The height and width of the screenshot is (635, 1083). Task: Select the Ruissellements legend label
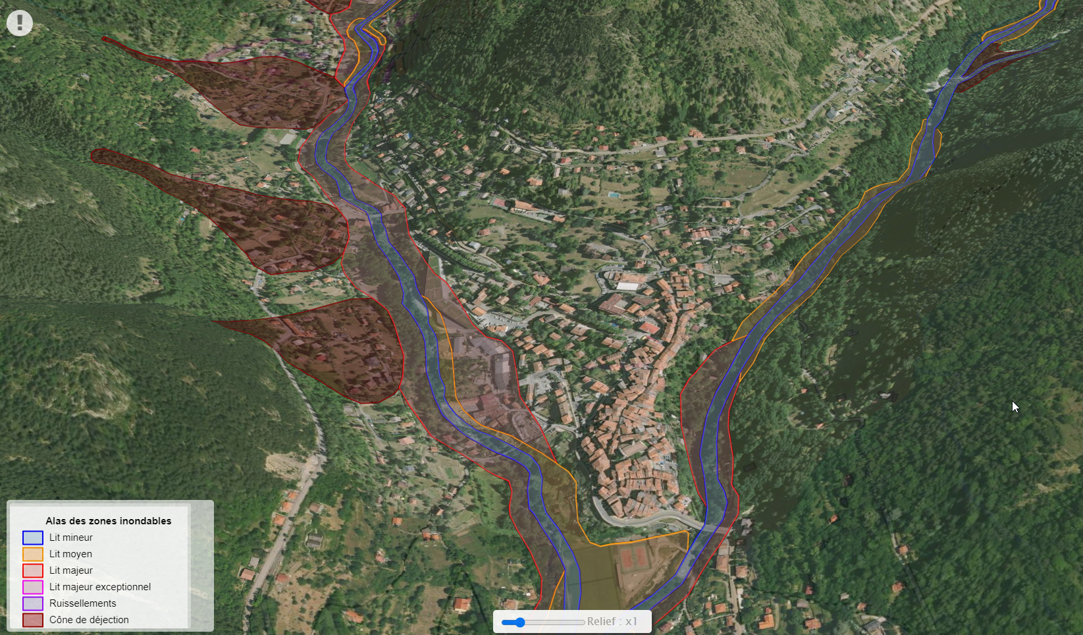(83, 603)
